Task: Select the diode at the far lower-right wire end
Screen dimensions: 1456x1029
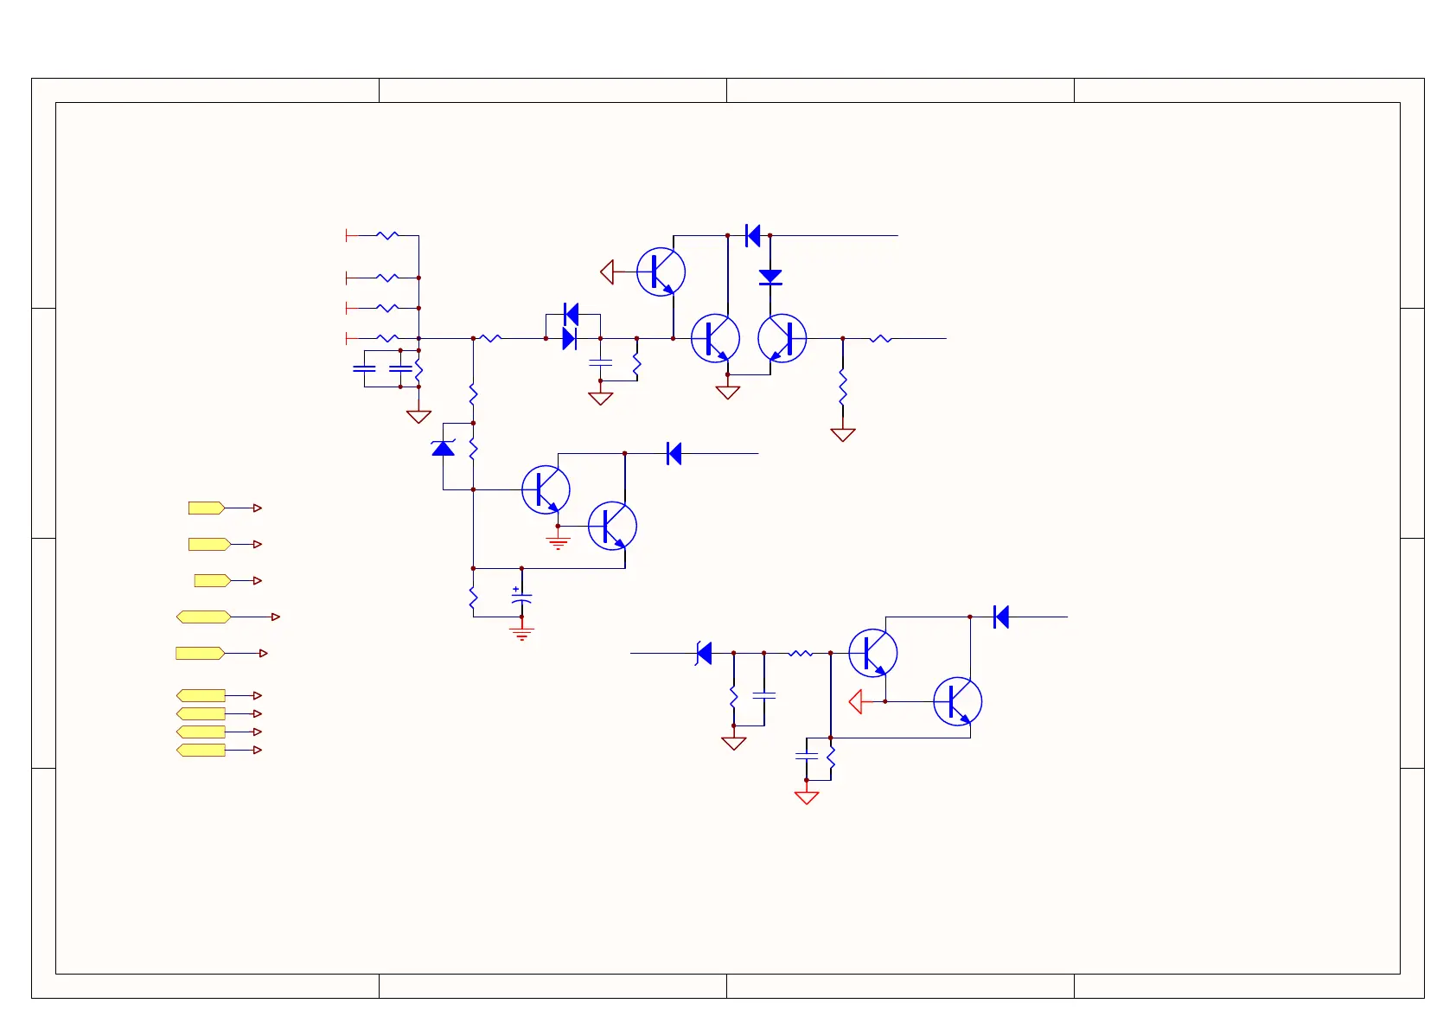Action: 1001,617
